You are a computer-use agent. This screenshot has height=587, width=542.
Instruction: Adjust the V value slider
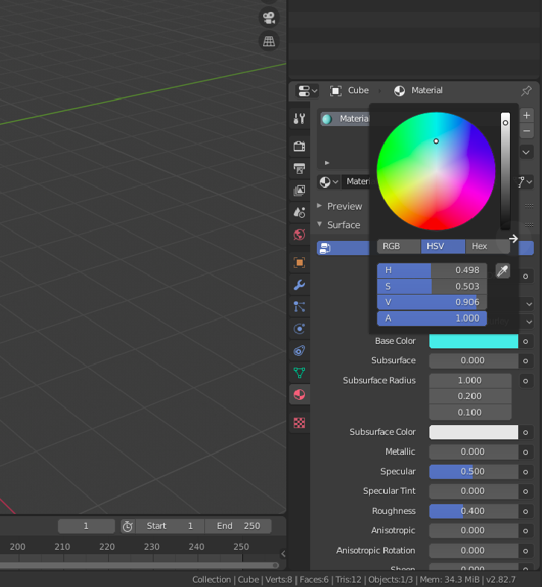[x=432, y=302]
